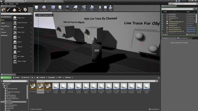The image size is (198, 111).
Task: Toggle visibility of GenericCharacter row
Action: click(x=162, y=27)
